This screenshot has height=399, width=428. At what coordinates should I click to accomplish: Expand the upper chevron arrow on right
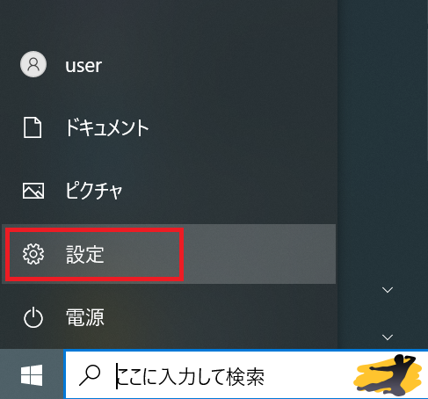(388, 290)
